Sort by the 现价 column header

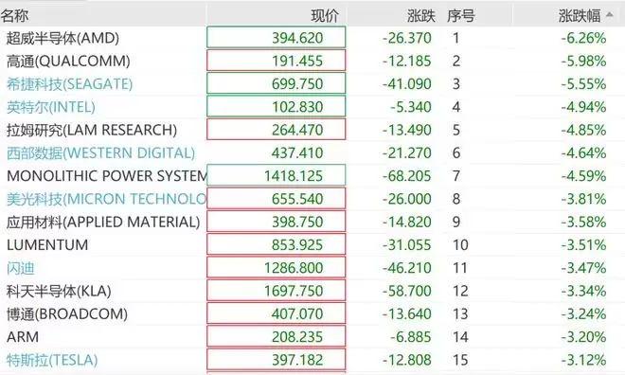tap(325, 16)
